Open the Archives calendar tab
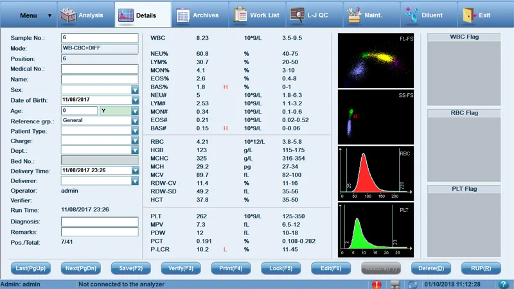The width and height of the screenshot is (514, 289). point(199,15)
